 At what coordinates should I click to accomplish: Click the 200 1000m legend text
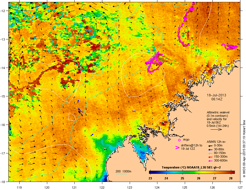tap(123, 171)
